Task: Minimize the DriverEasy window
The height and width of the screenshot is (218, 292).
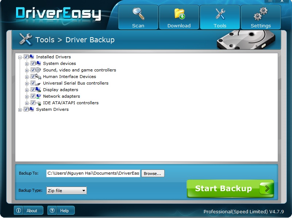Action: (270, 1)
